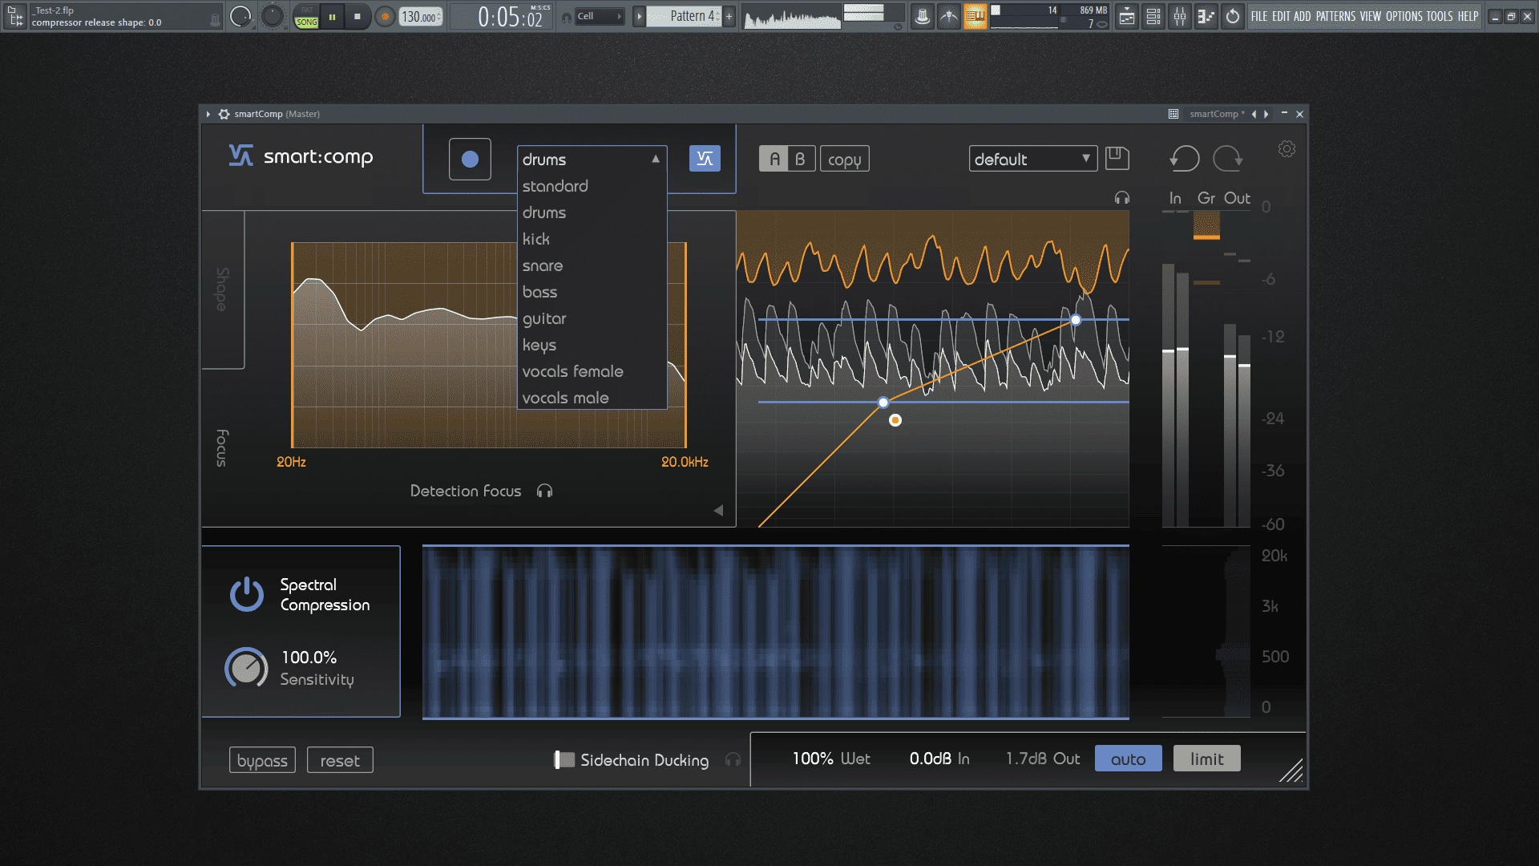Expand the plugin window menu arrow
The height and width of the screenshot is (866, 1539).
click(x=208, y=114)
